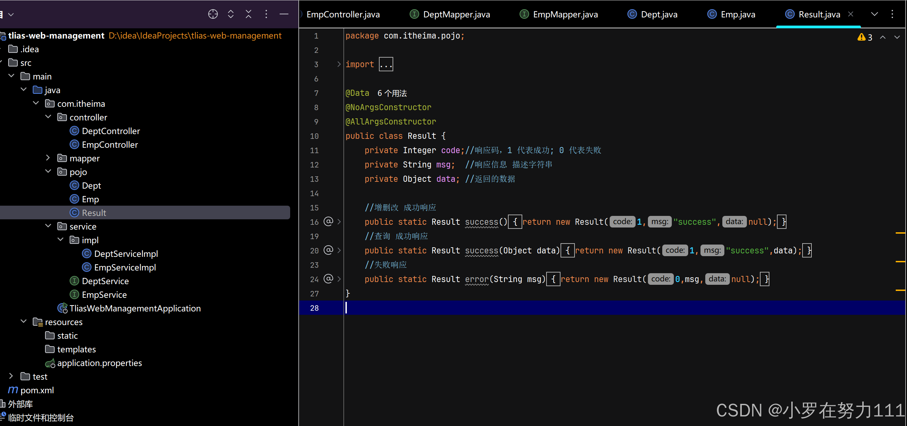Open project panel options three-dot menu
Viewport: 907px width, 426px height.
[x=266, y=14]
